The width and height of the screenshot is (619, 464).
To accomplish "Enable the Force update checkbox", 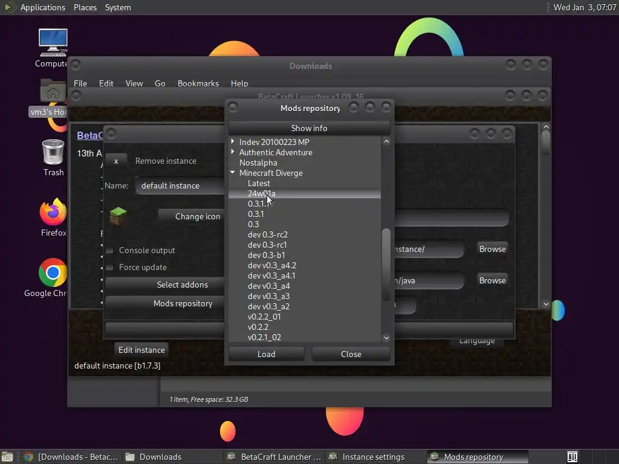I will point(110,267).
